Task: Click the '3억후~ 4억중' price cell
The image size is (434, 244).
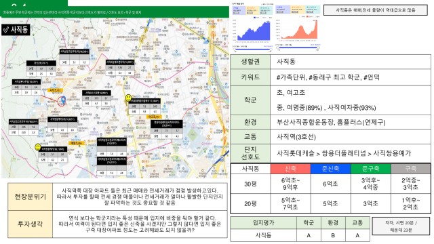Action: (371, 184)
